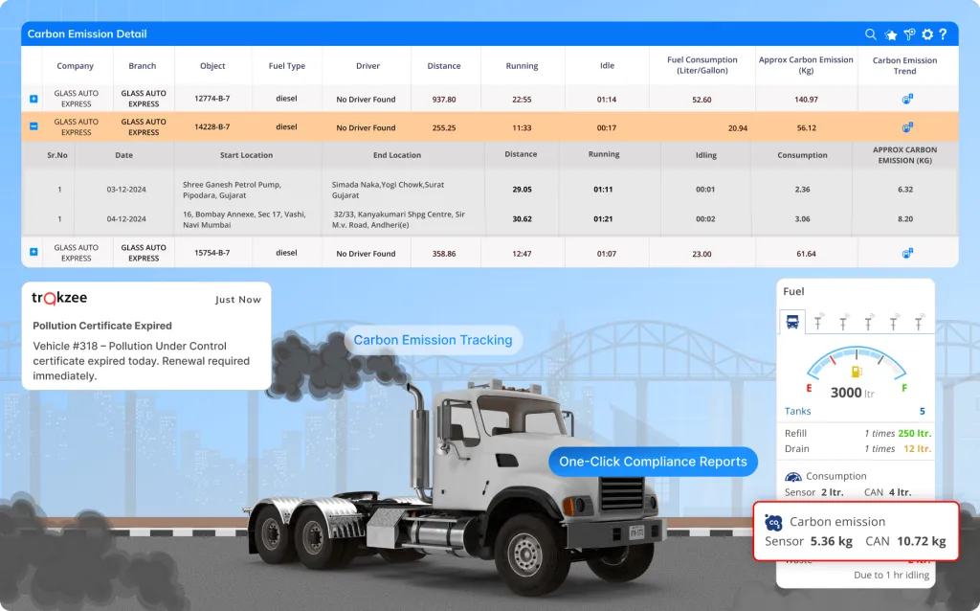Open emission trend icon for 15754-B-7
Screen dimensions: 980x611
pos(906,254)
